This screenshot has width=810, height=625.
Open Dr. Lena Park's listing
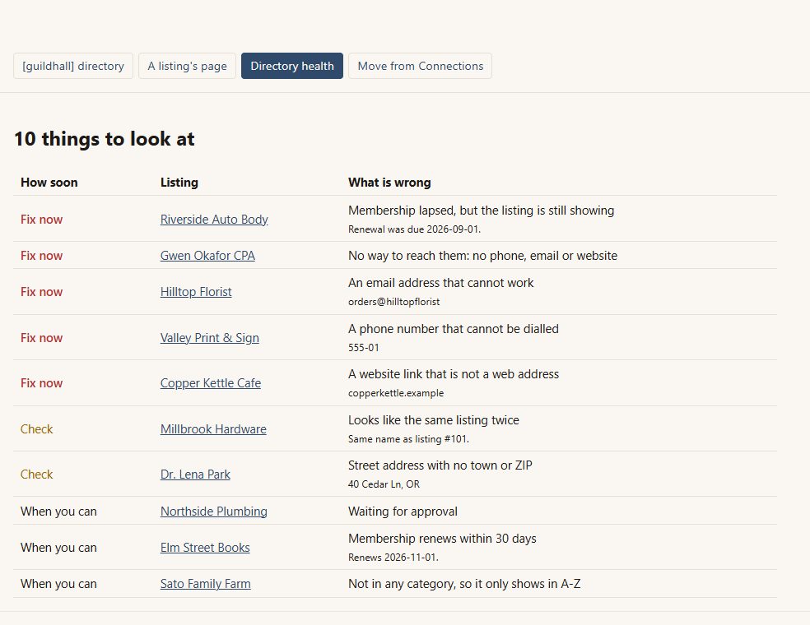pos(195,475)
